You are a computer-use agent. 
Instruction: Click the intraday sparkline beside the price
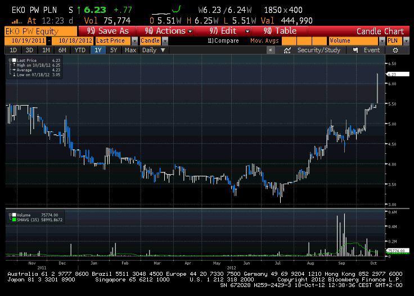(x=166, y=10)
